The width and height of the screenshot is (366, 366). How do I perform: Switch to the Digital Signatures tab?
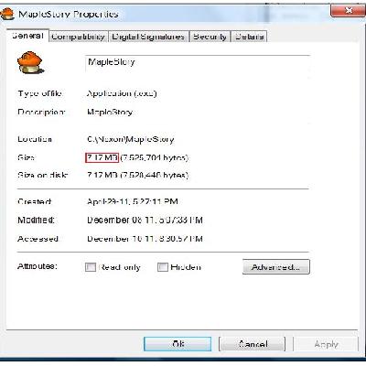tap(148, 37)
